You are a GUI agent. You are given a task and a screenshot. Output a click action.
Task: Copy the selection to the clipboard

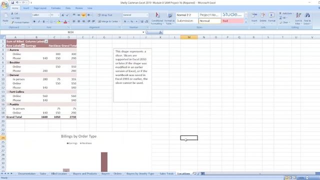(x=15, y=18)
